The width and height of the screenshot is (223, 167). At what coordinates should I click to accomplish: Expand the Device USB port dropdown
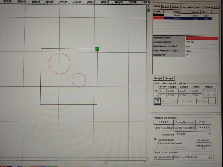click(209, 157)
